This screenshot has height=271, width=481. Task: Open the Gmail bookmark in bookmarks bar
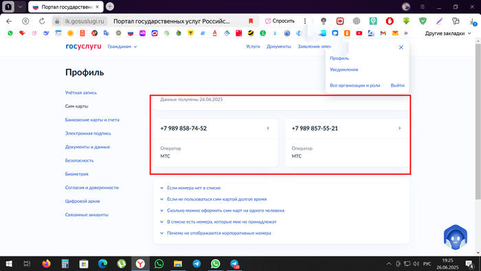(x=383, y=33)
